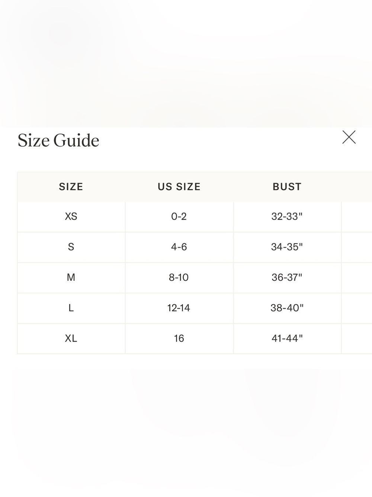
Task: Select the S size cell
Action: pyautogui.click(x=71, y=247)
